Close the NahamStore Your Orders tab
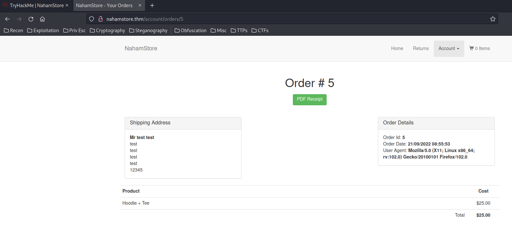512x230 pixels. click(140, 6)
